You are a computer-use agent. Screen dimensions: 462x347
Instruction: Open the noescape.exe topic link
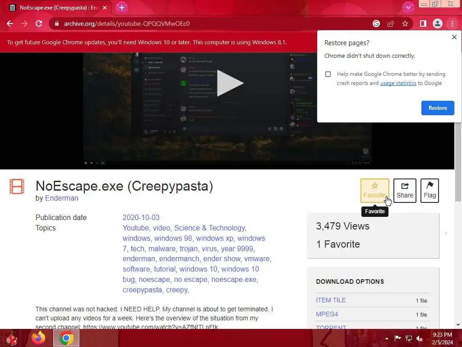coord(234,279)
